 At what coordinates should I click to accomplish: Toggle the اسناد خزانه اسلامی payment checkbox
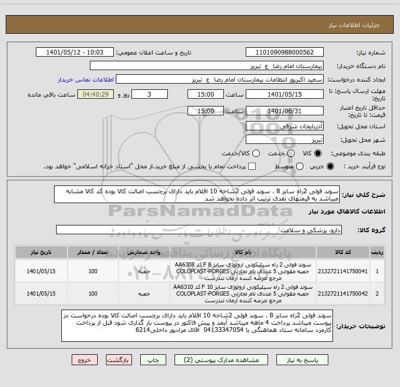tap(252, 166)
